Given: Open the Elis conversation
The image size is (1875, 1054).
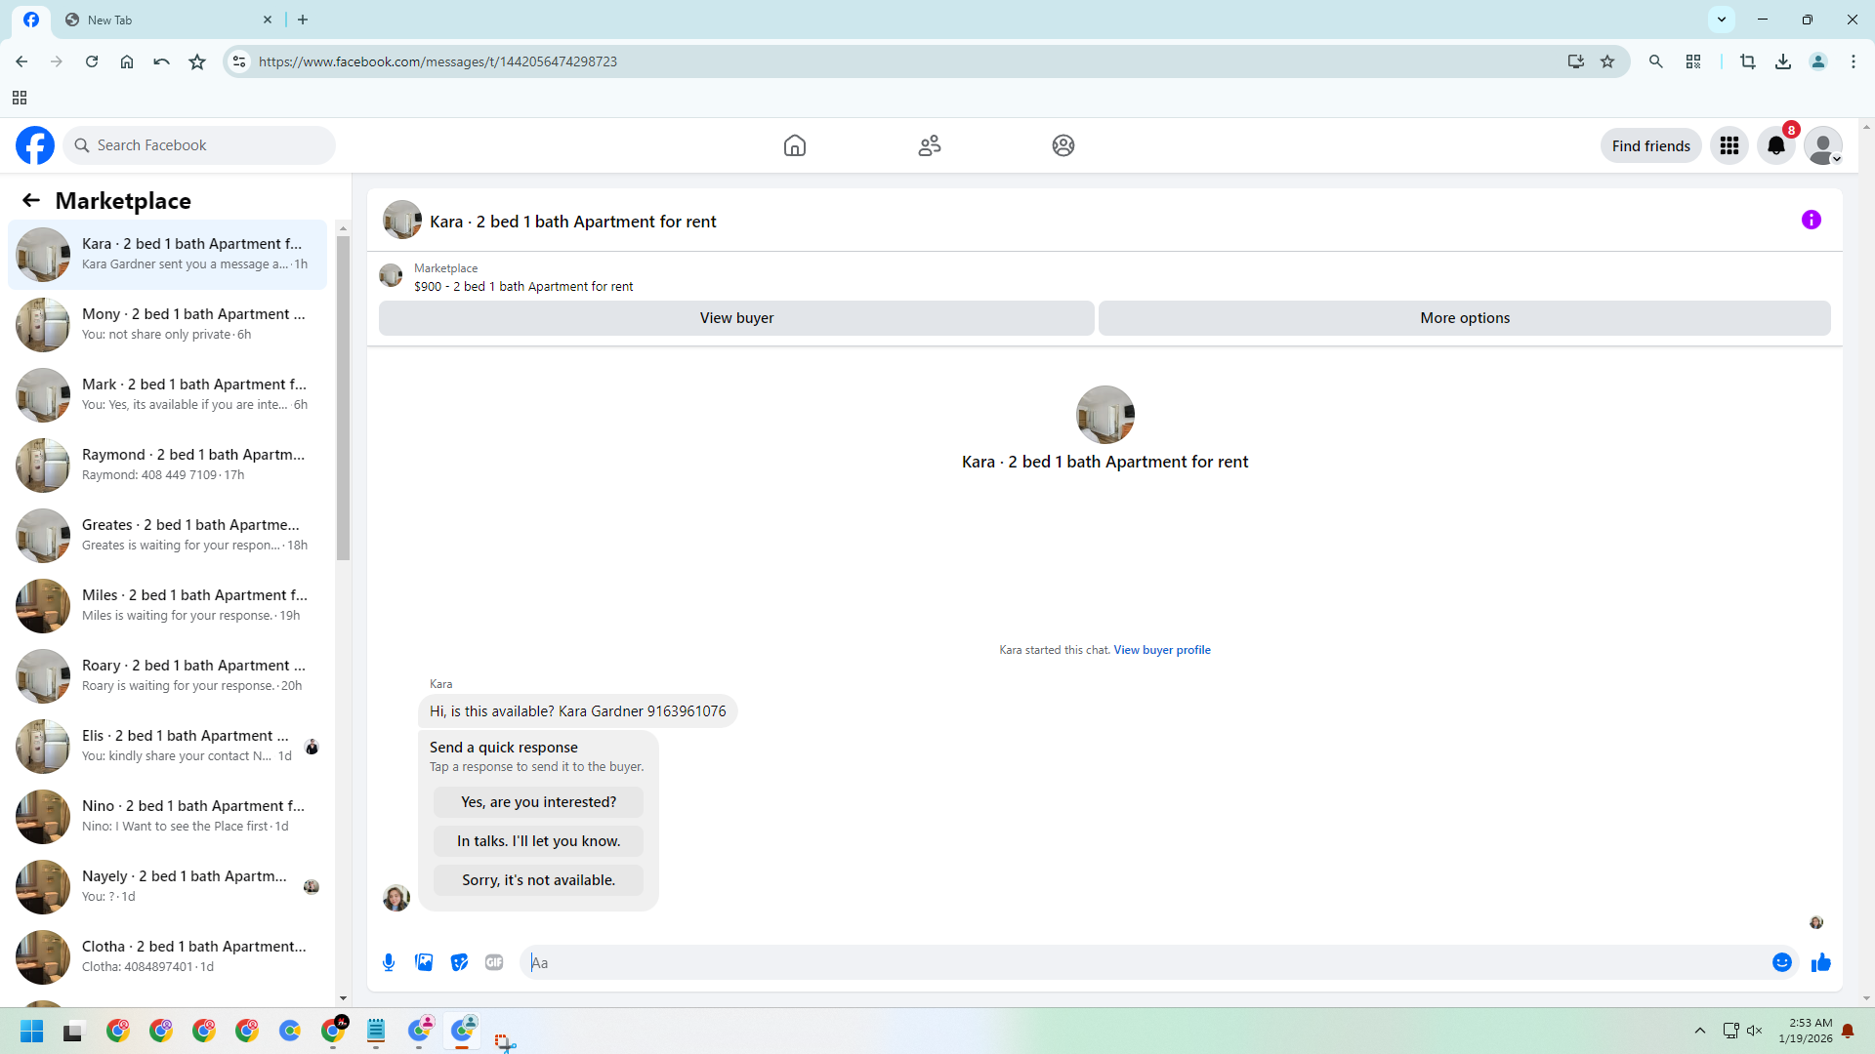Looking at the screenshot, I should pyautogui.click(x=167, y=747).
